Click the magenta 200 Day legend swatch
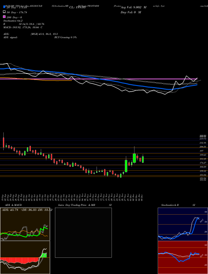 pyautogui.click(x=4, y=17)
